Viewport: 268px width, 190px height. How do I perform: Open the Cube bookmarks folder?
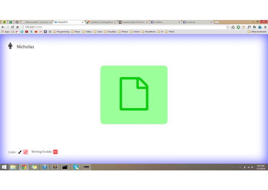point(98,32)
